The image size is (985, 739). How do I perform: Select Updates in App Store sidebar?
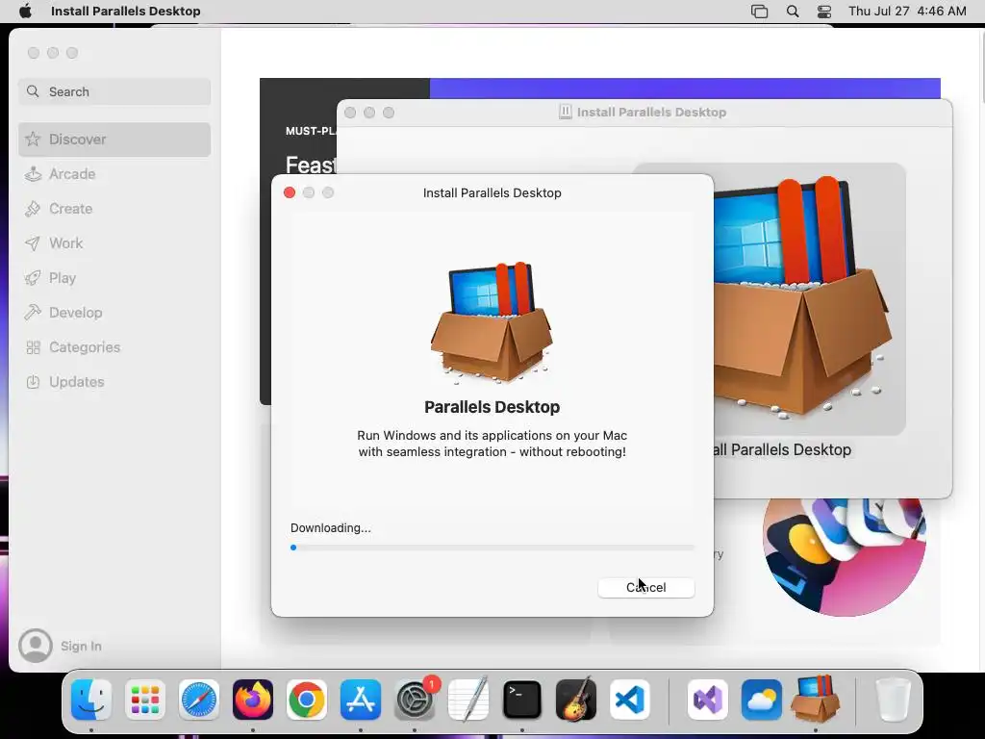tap(114, 381)
